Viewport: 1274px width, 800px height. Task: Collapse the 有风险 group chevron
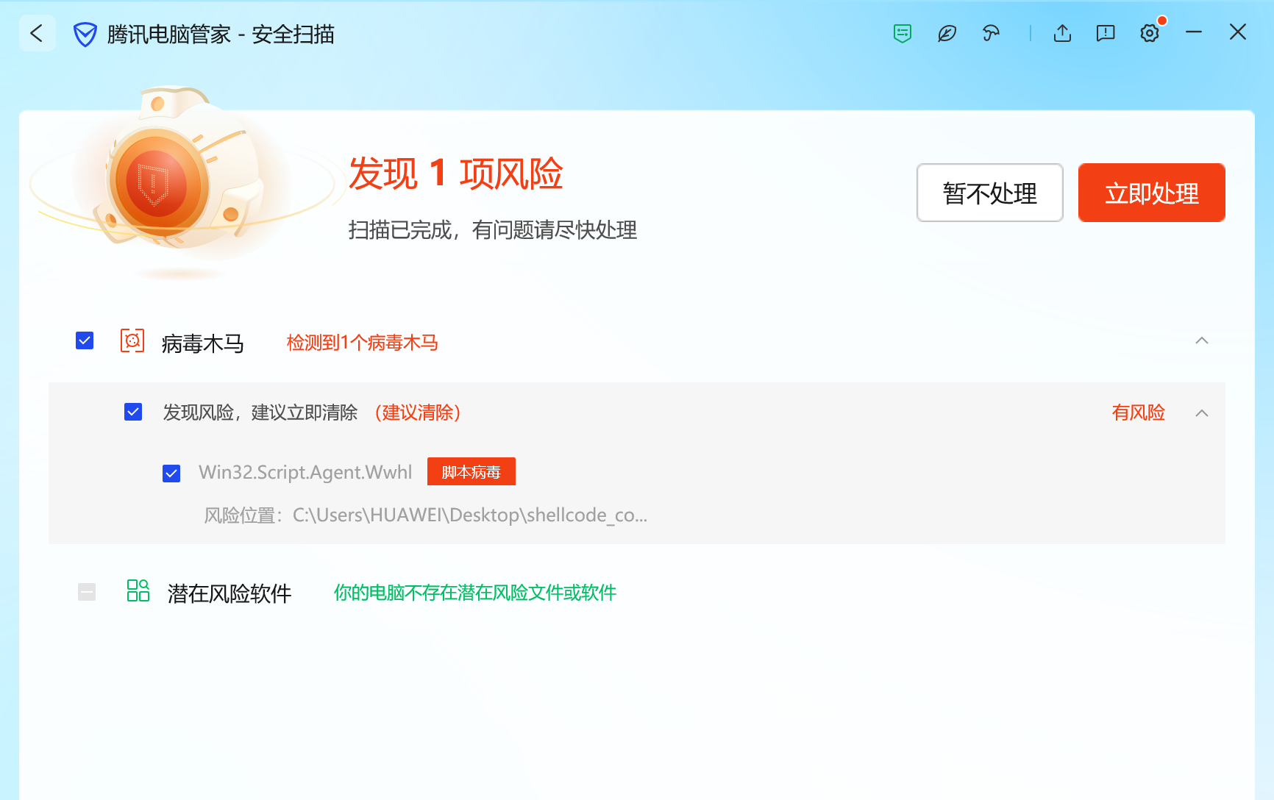point(1202,413)
